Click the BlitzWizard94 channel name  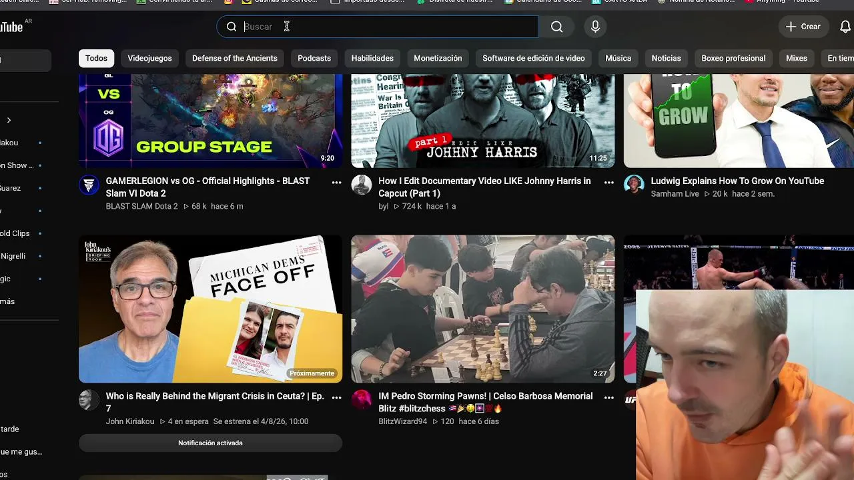pyautogui.click(x=402, y=422)
